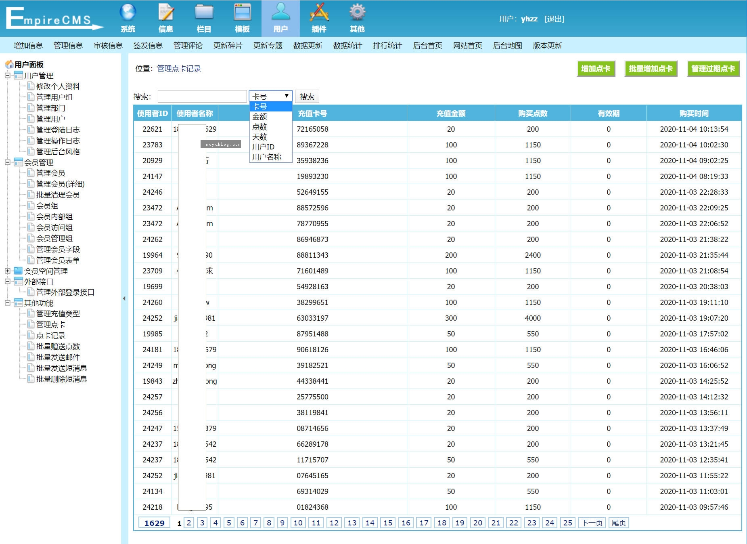Viewport: 747px width, 544px height.
Task: Collapse the 用户管理 tree node
Action: (x=7, y=76)
